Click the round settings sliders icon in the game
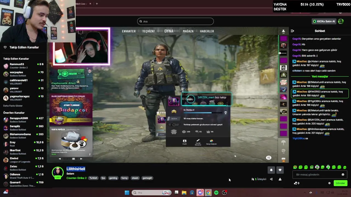The image size is (351, 197). (x=269, y=158)
